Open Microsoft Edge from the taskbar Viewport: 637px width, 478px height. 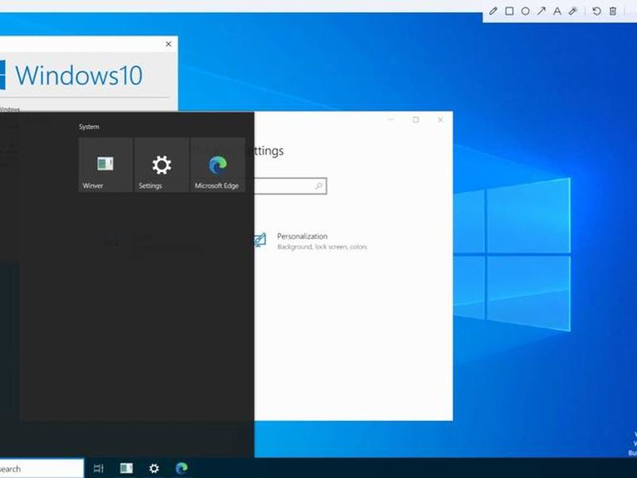[182, 468]
